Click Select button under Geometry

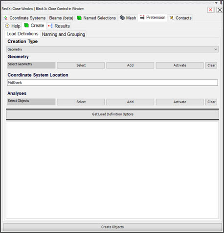click(x=81, y=65)
